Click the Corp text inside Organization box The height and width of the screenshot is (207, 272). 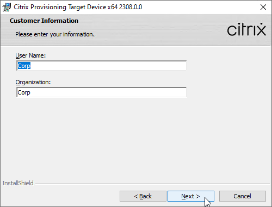[24, 92]
